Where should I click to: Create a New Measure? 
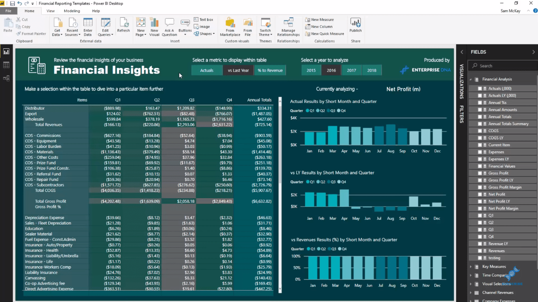pyautogui.click(x=319, y=20)
